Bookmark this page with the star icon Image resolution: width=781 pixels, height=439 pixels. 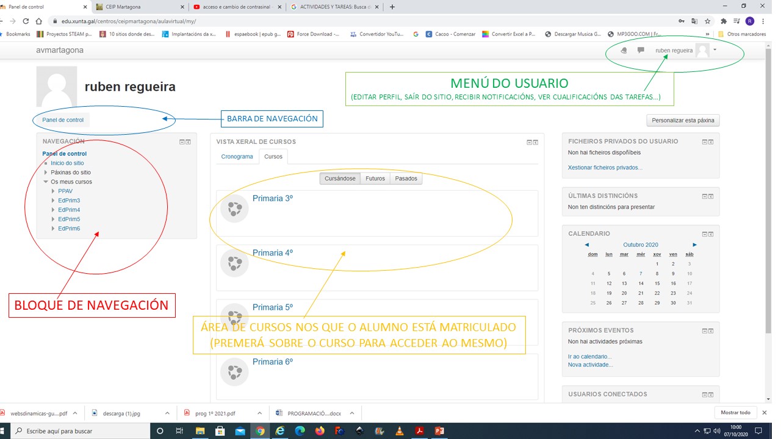tap(708, 21)
